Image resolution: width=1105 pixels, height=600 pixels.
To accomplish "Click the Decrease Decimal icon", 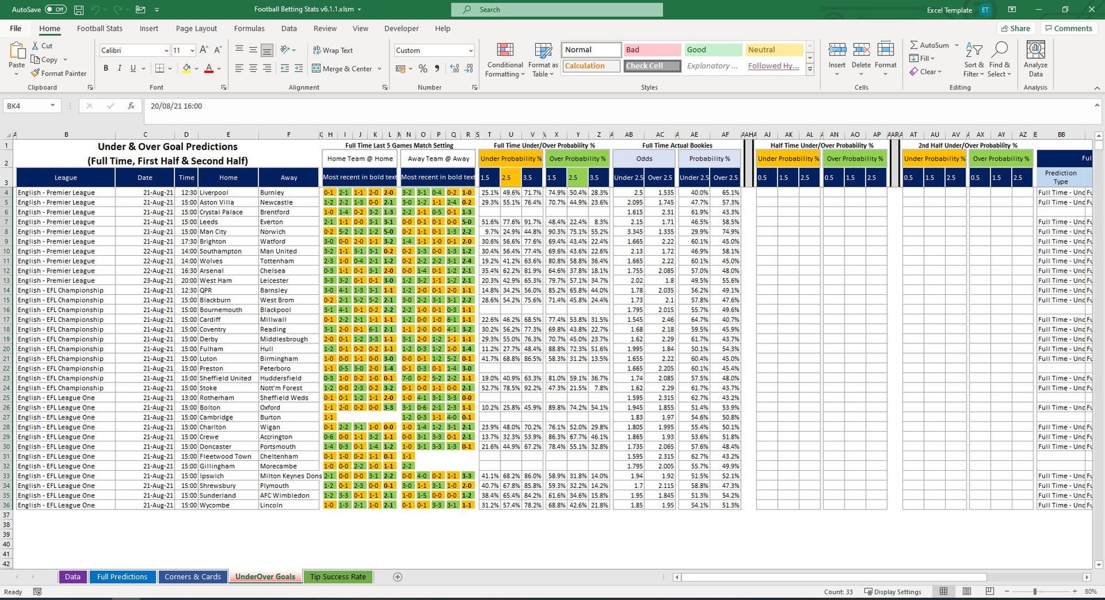I will pos(469,68).
